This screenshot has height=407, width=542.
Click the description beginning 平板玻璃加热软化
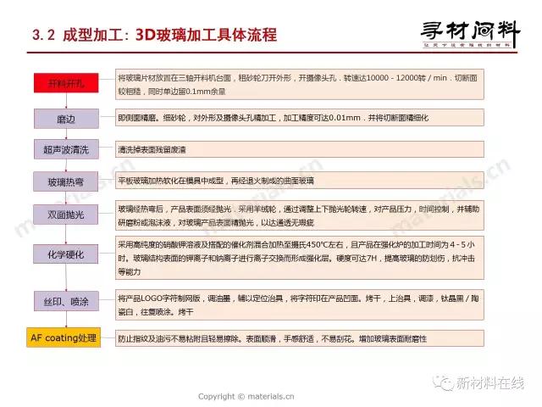299,181
